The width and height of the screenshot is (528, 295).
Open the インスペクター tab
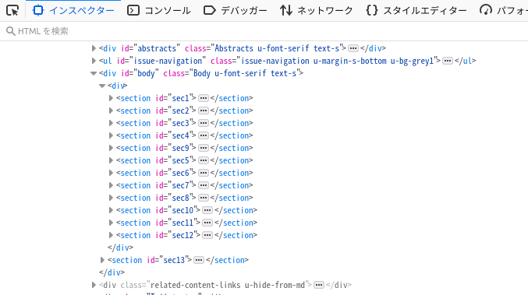tap(73, 10)
